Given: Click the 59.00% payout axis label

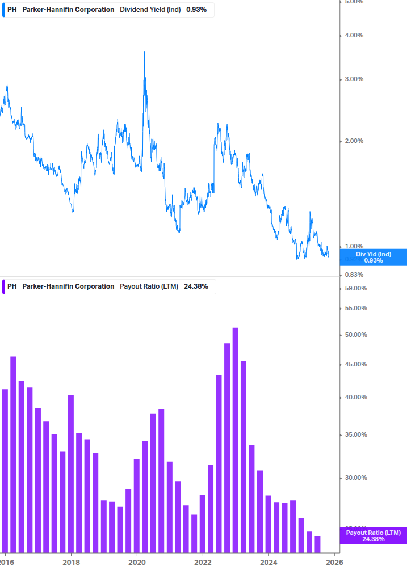Looking at the screenshot, I should click(356, 288).
